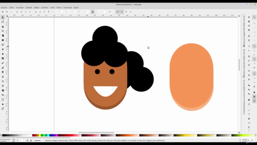Open the mm units dropdown
Image resolution: width=257 pixels, height=145 pixels.
(x=110, y=12)
